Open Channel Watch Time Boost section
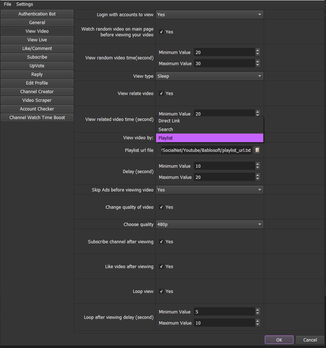 point(37,118)
